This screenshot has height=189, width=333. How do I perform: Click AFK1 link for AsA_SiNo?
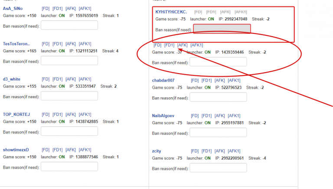coord(85,9)
